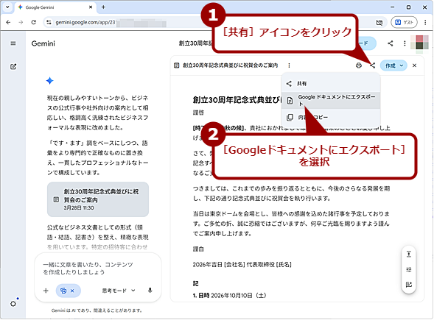Open settings gear in left sidebar

pyautogui.click(x=13, y=304)
